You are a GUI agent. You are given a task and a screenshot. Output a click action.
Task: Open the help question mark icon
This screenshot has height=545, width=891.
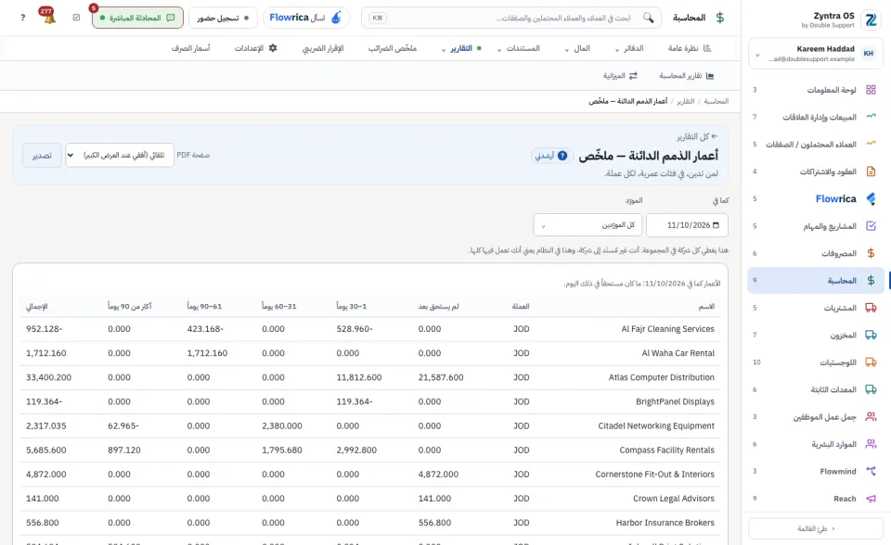click(x=22, y=18)
